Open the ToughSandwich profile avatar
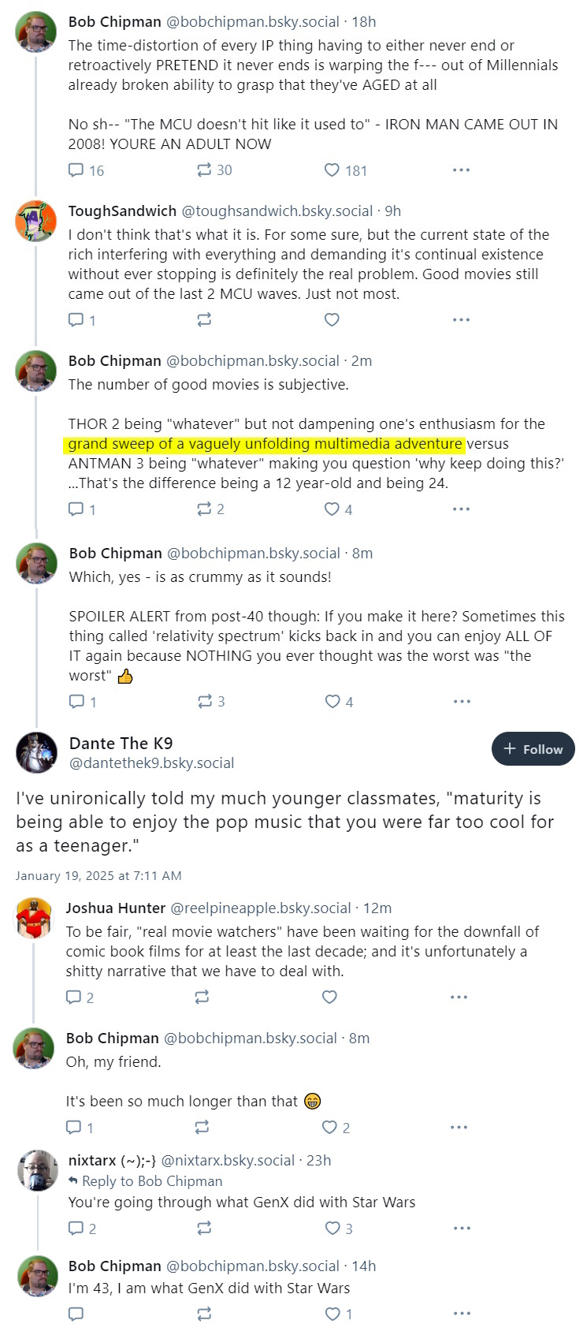 pyautogui.click(x=36, y=221)
